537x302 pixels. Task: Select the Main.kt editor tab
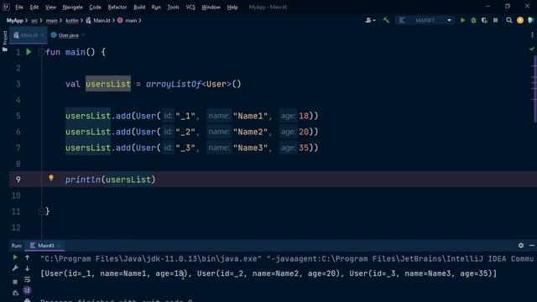28,35
